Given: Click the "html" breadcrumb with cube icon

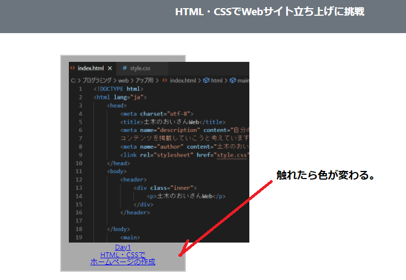Looking at the screenshot, I should [213, 81].
